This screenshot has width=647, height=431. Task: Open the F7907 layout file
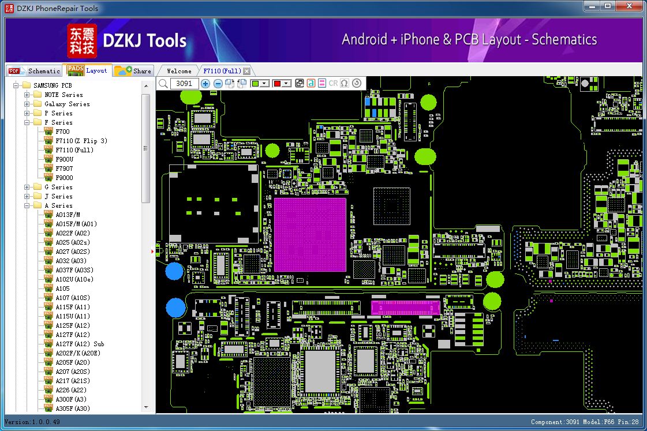coord(64,168)
